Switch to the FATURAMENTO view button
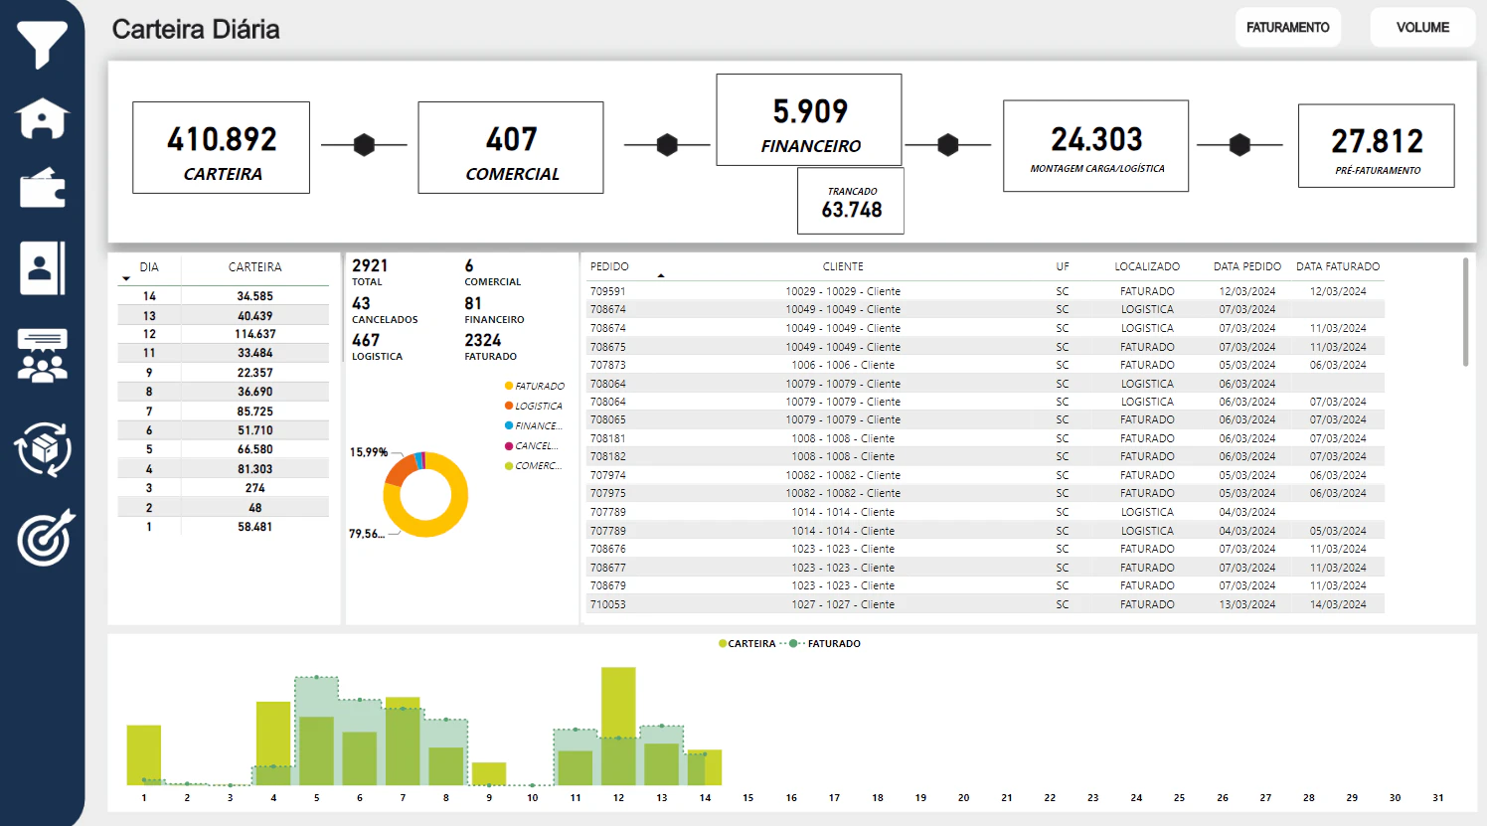 (x=1288, y=28)
